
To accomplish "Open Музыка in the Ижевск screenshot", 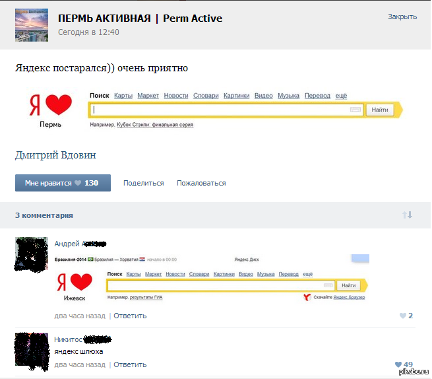I will pos(266,274).
